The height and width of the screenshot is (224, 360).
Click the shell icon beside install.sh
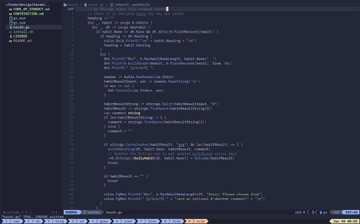[x=10, y=32]
